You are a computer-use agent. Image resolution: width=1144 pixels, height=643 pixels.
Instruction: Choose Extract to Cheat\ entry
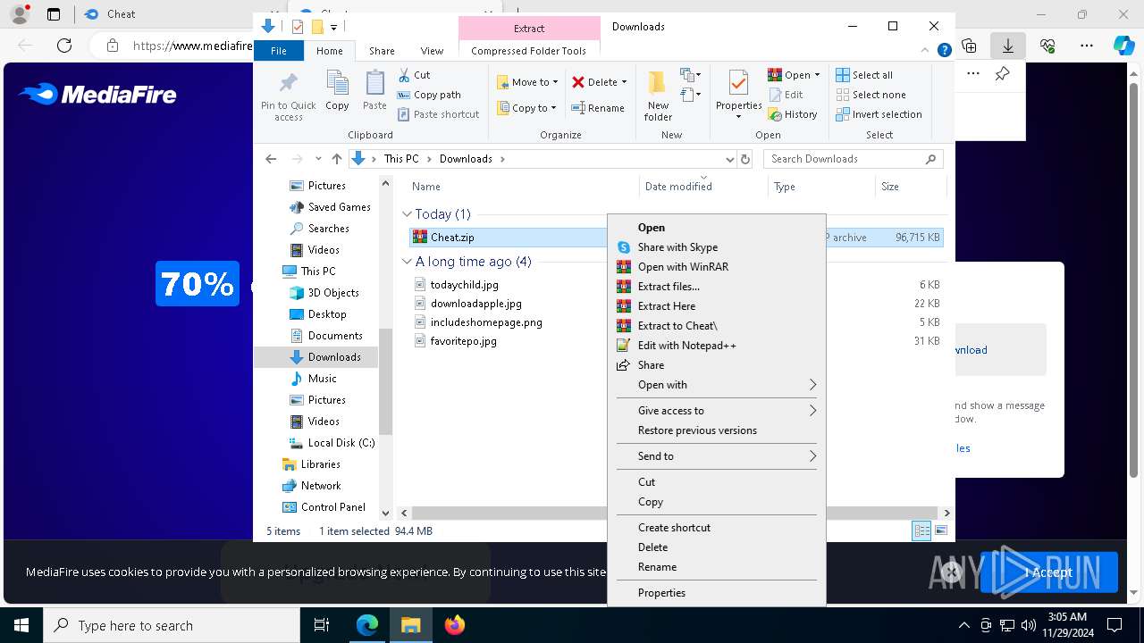coord(716,326)
